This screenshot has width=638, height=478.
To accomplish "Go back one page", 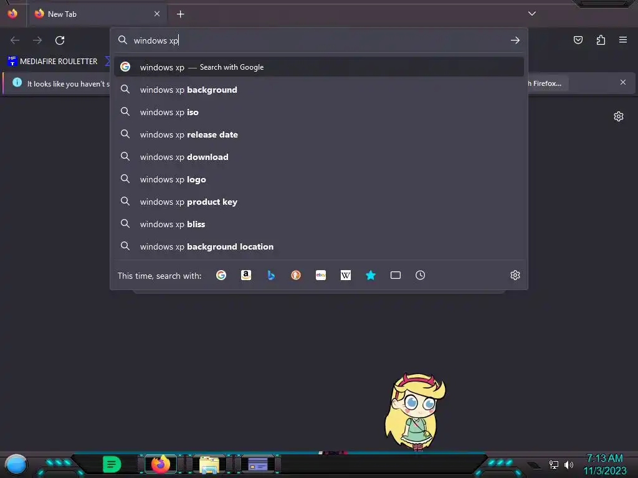I will click(x=15, y=40).
